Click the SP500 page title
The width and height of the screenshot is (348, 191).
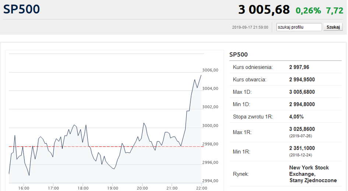pos(21,9)
